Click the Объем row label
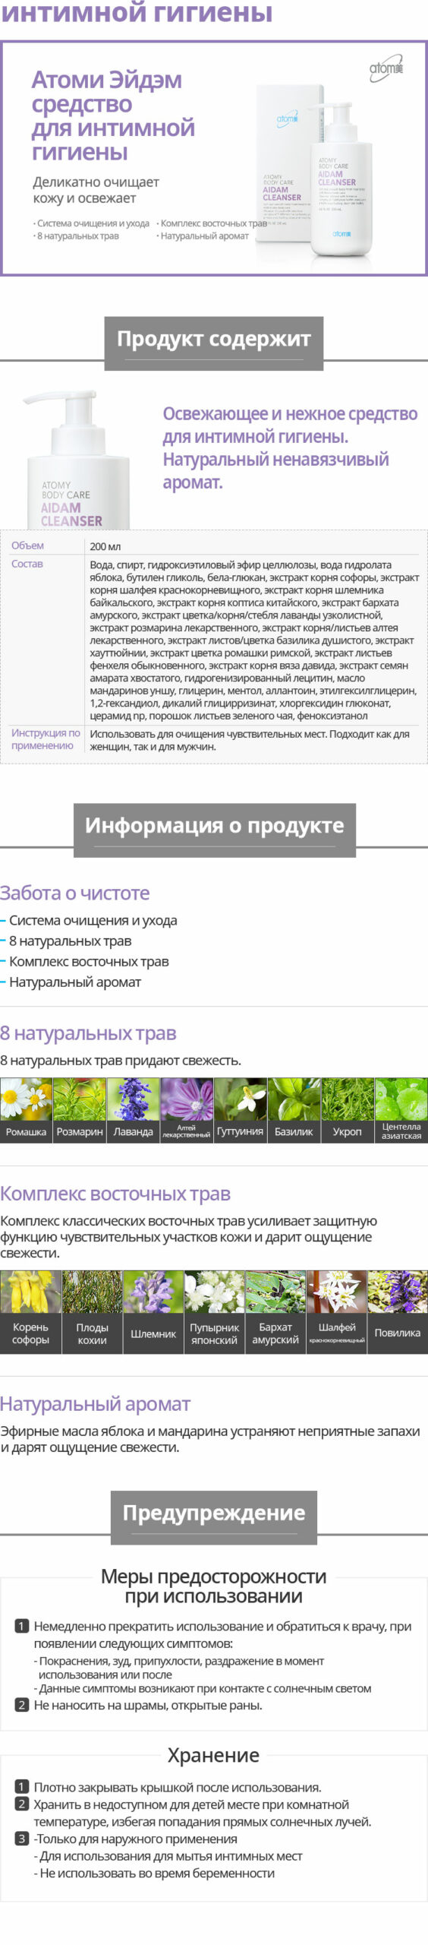428x1945 pixels. (x=27, y=546)
